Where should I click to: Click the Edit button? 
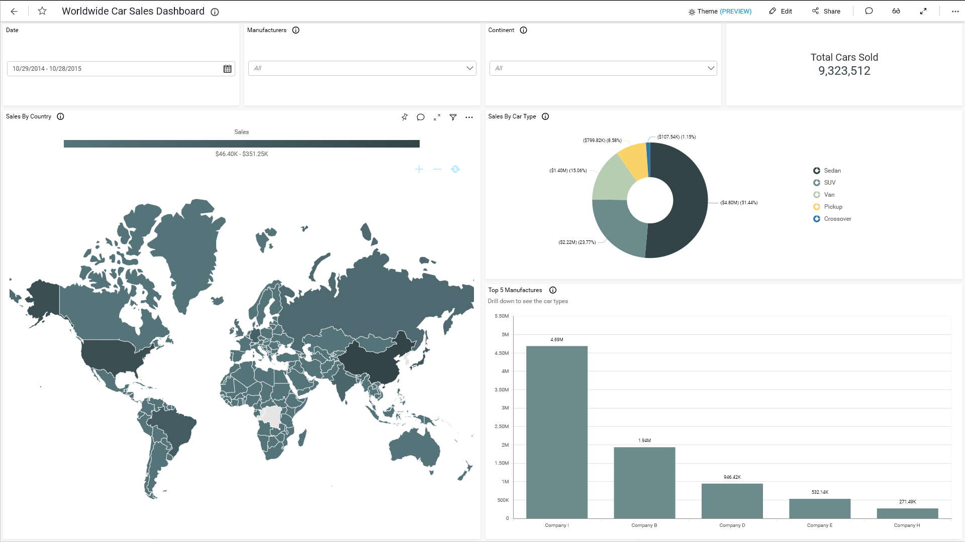(x=780, y=11)
